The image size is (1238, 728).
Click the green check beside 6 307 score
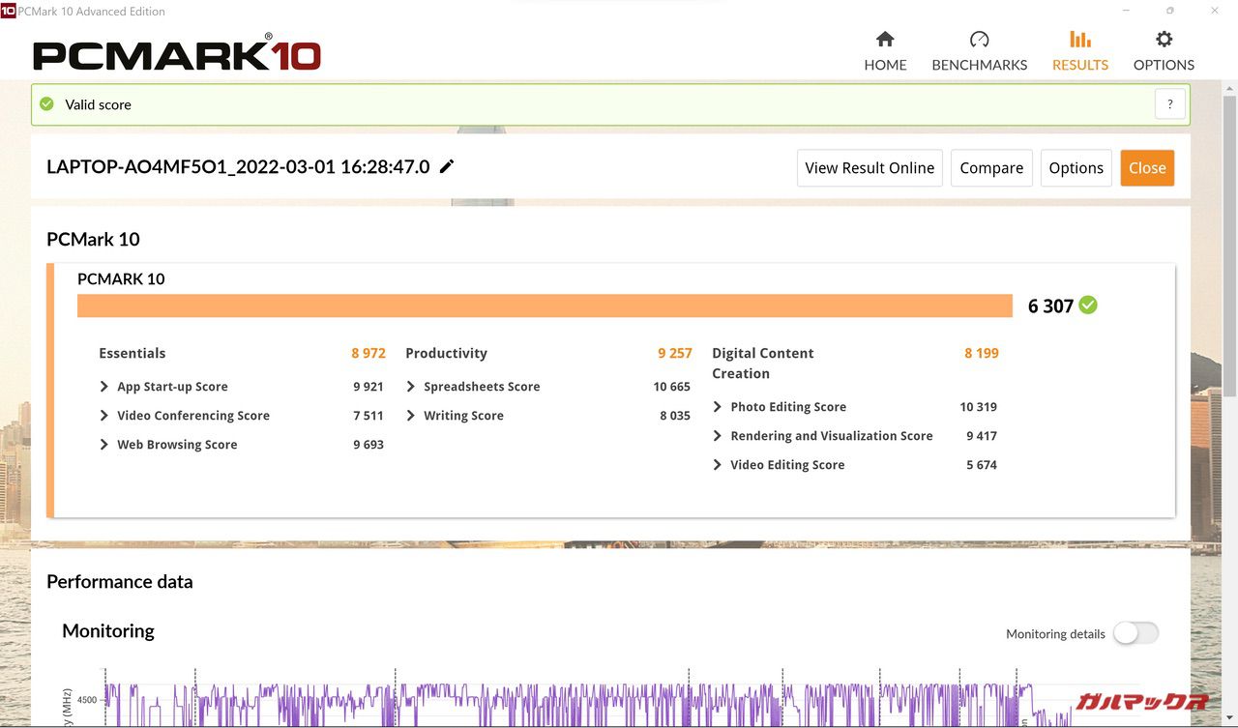pyautogui.click(x=1088, y=306)
